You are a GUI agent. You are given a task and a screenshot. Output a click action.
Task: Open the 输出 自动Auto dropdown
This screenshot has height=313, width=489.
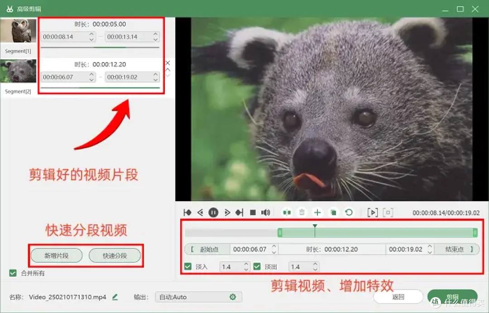[x=198, y=297]
